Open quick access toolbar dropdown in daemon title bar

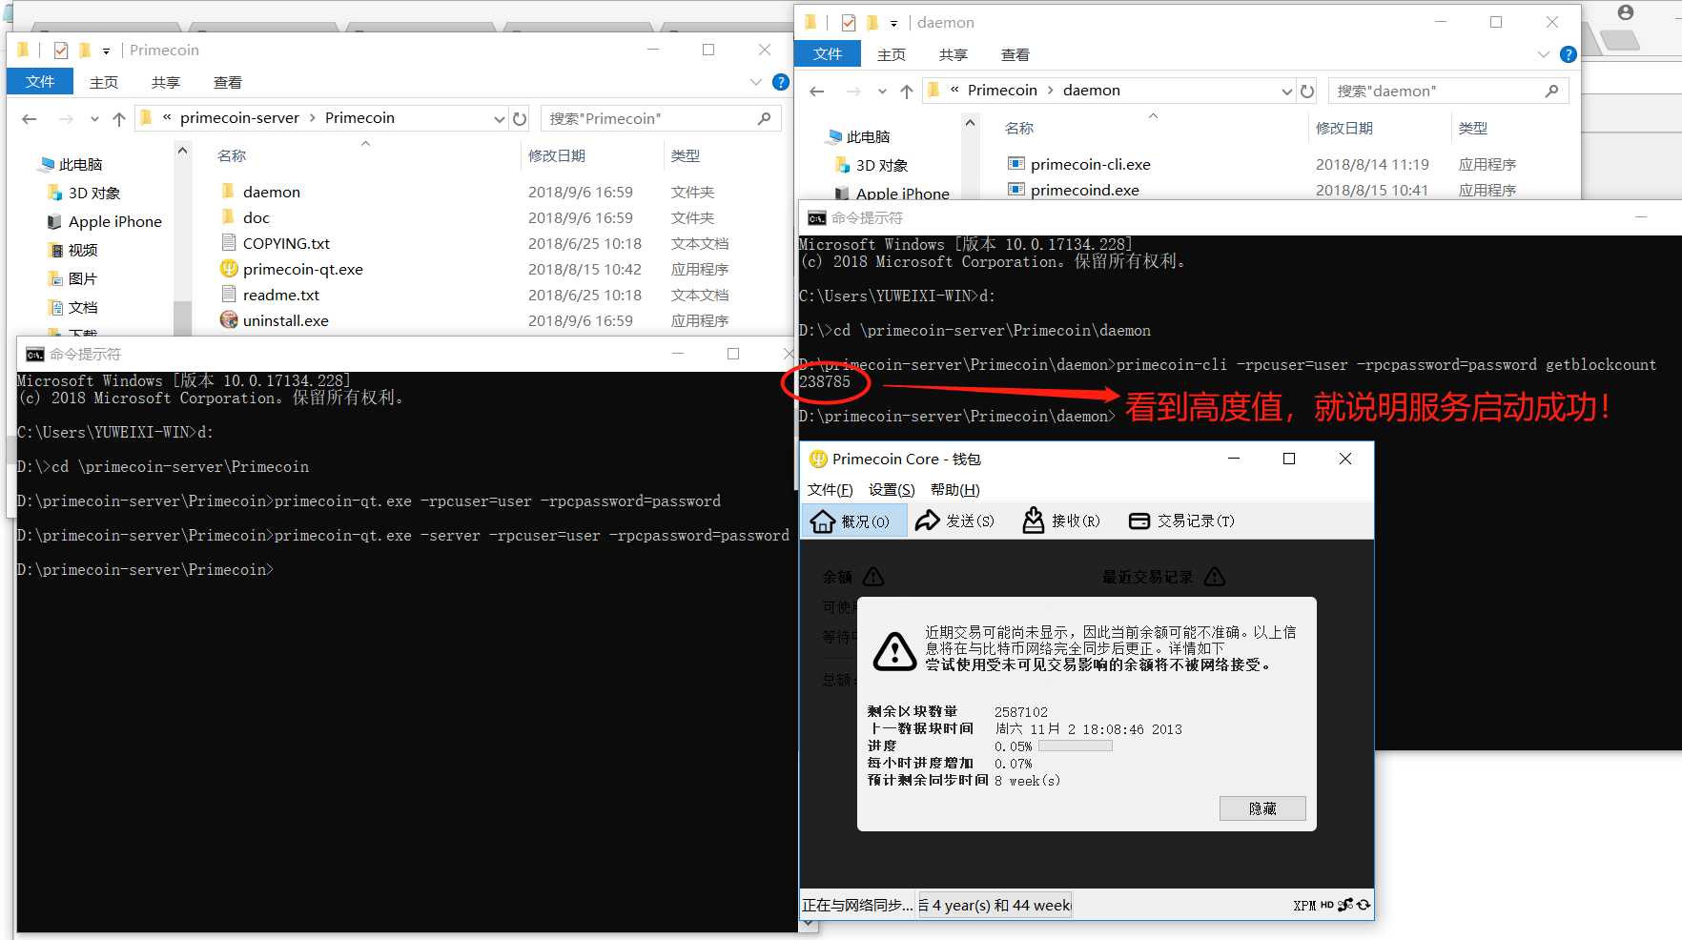click(893, 23)
